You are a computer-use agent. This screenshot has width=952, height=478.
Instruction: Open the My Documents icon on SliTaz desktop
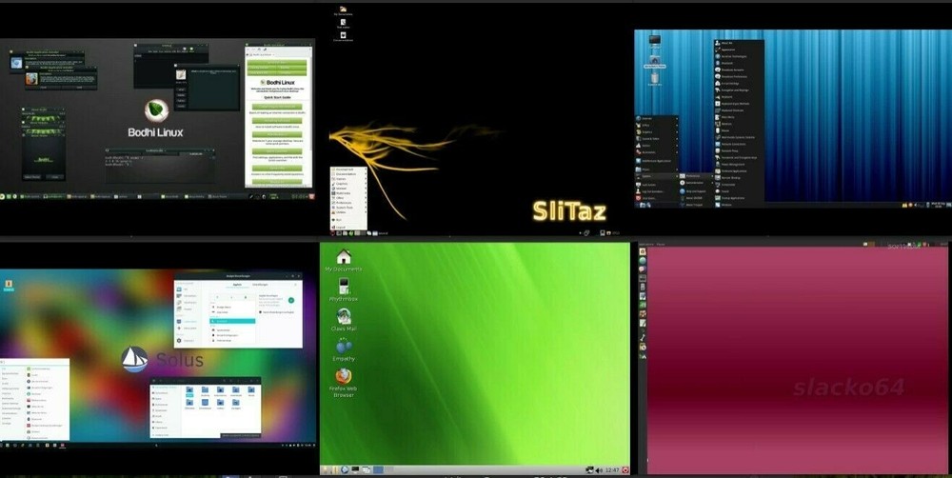click(343, 10)
